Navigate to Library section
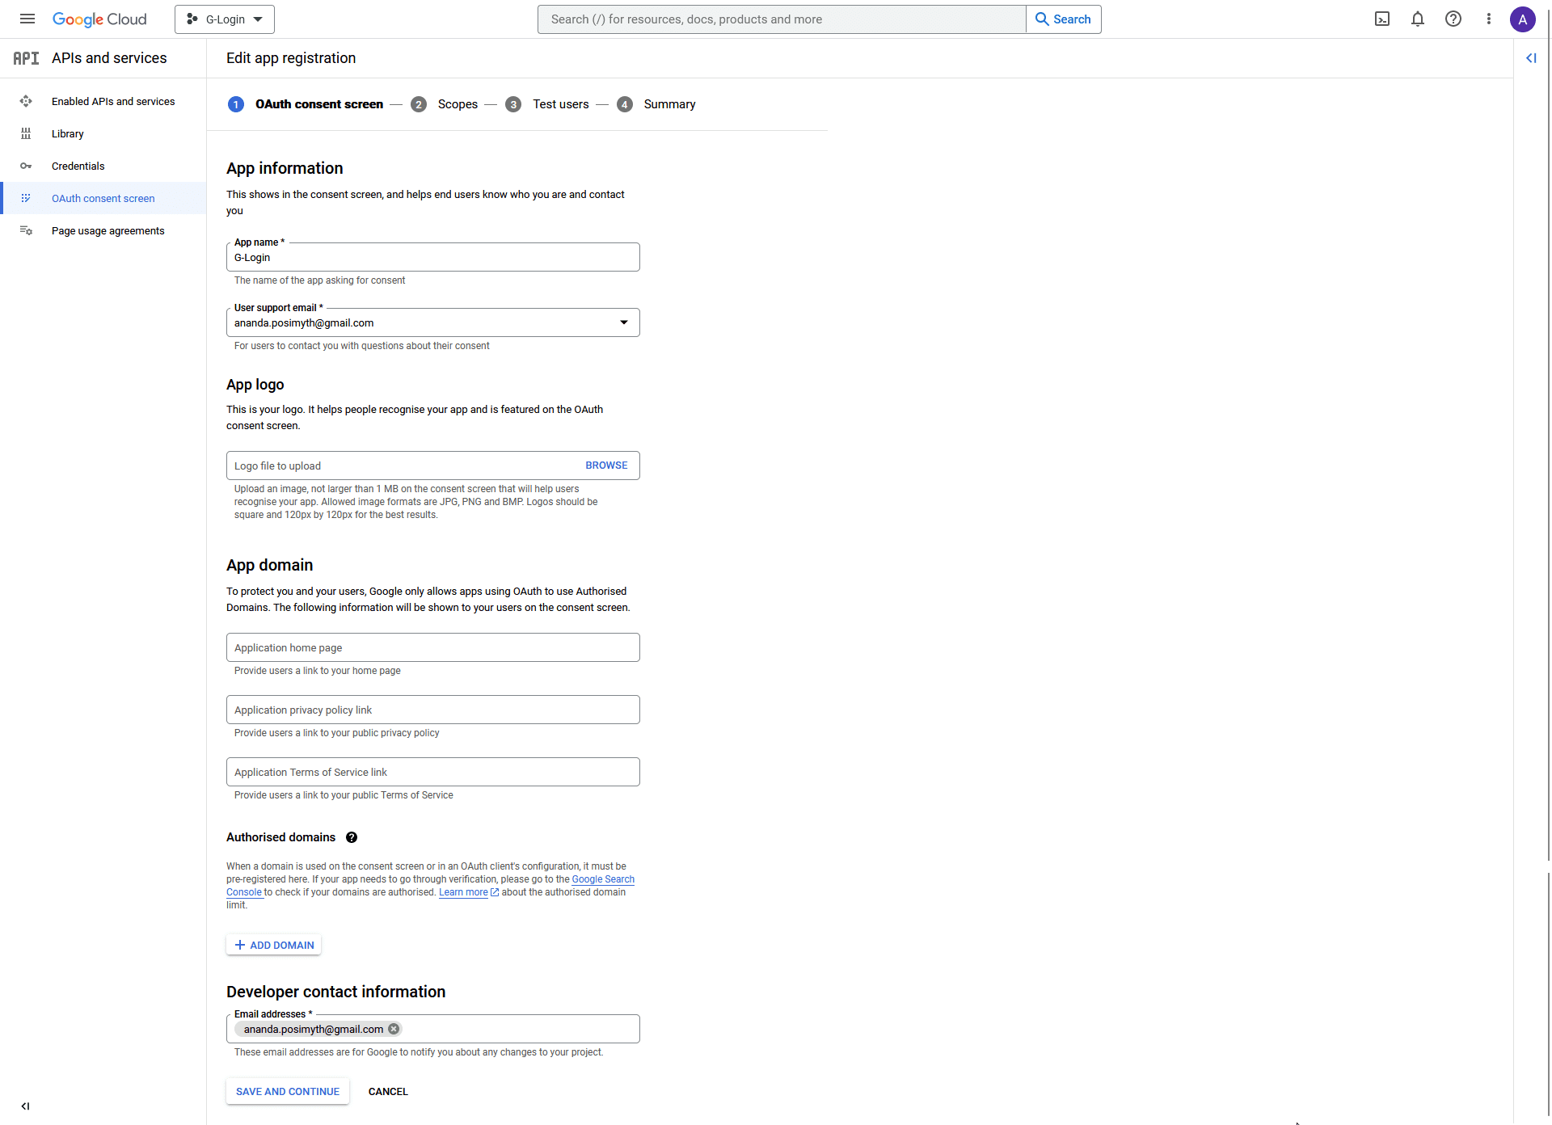The height and width of the screenshot is (1125, 1552). click(x=67, y=133)
